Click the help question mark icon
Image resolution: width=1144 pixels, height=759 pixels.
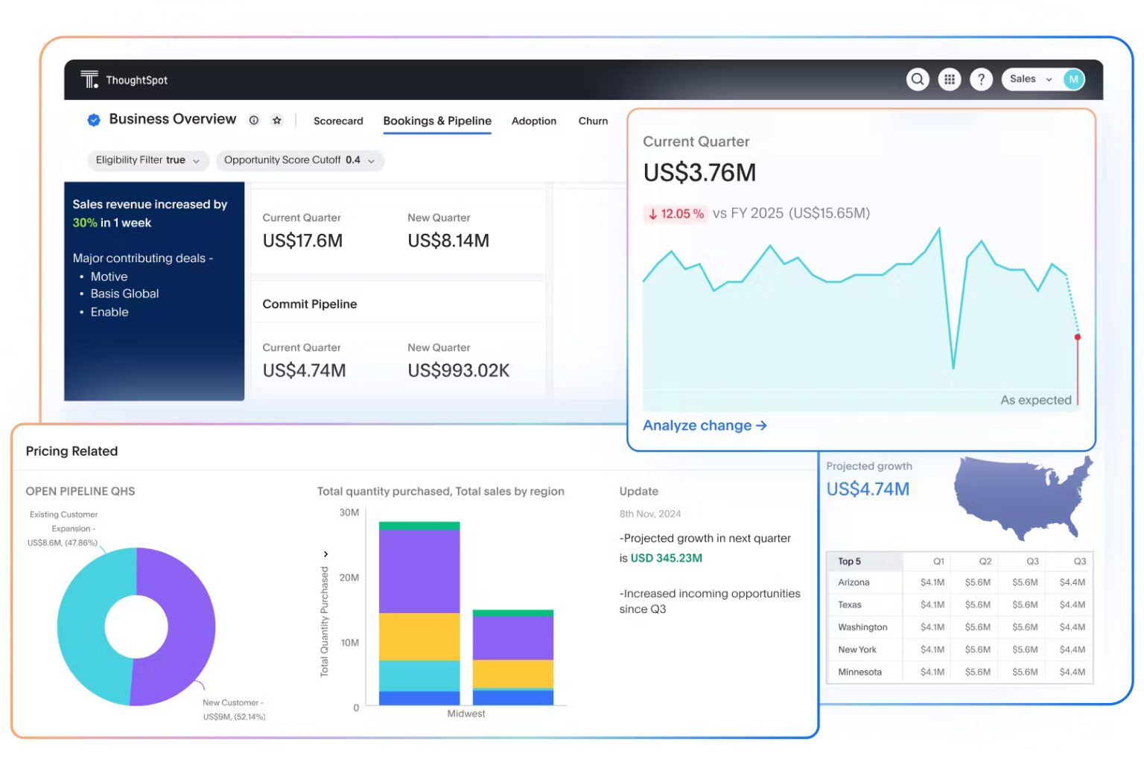[982, 79]
